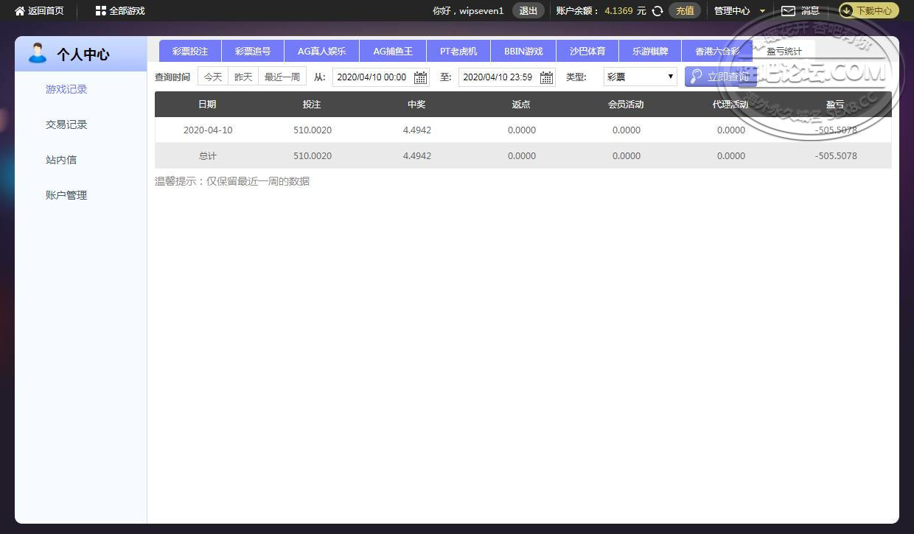Open the 香港六合彩 tab

pos(716,52)
